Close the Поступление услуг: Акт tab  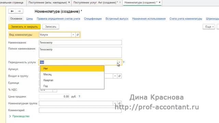120,2
